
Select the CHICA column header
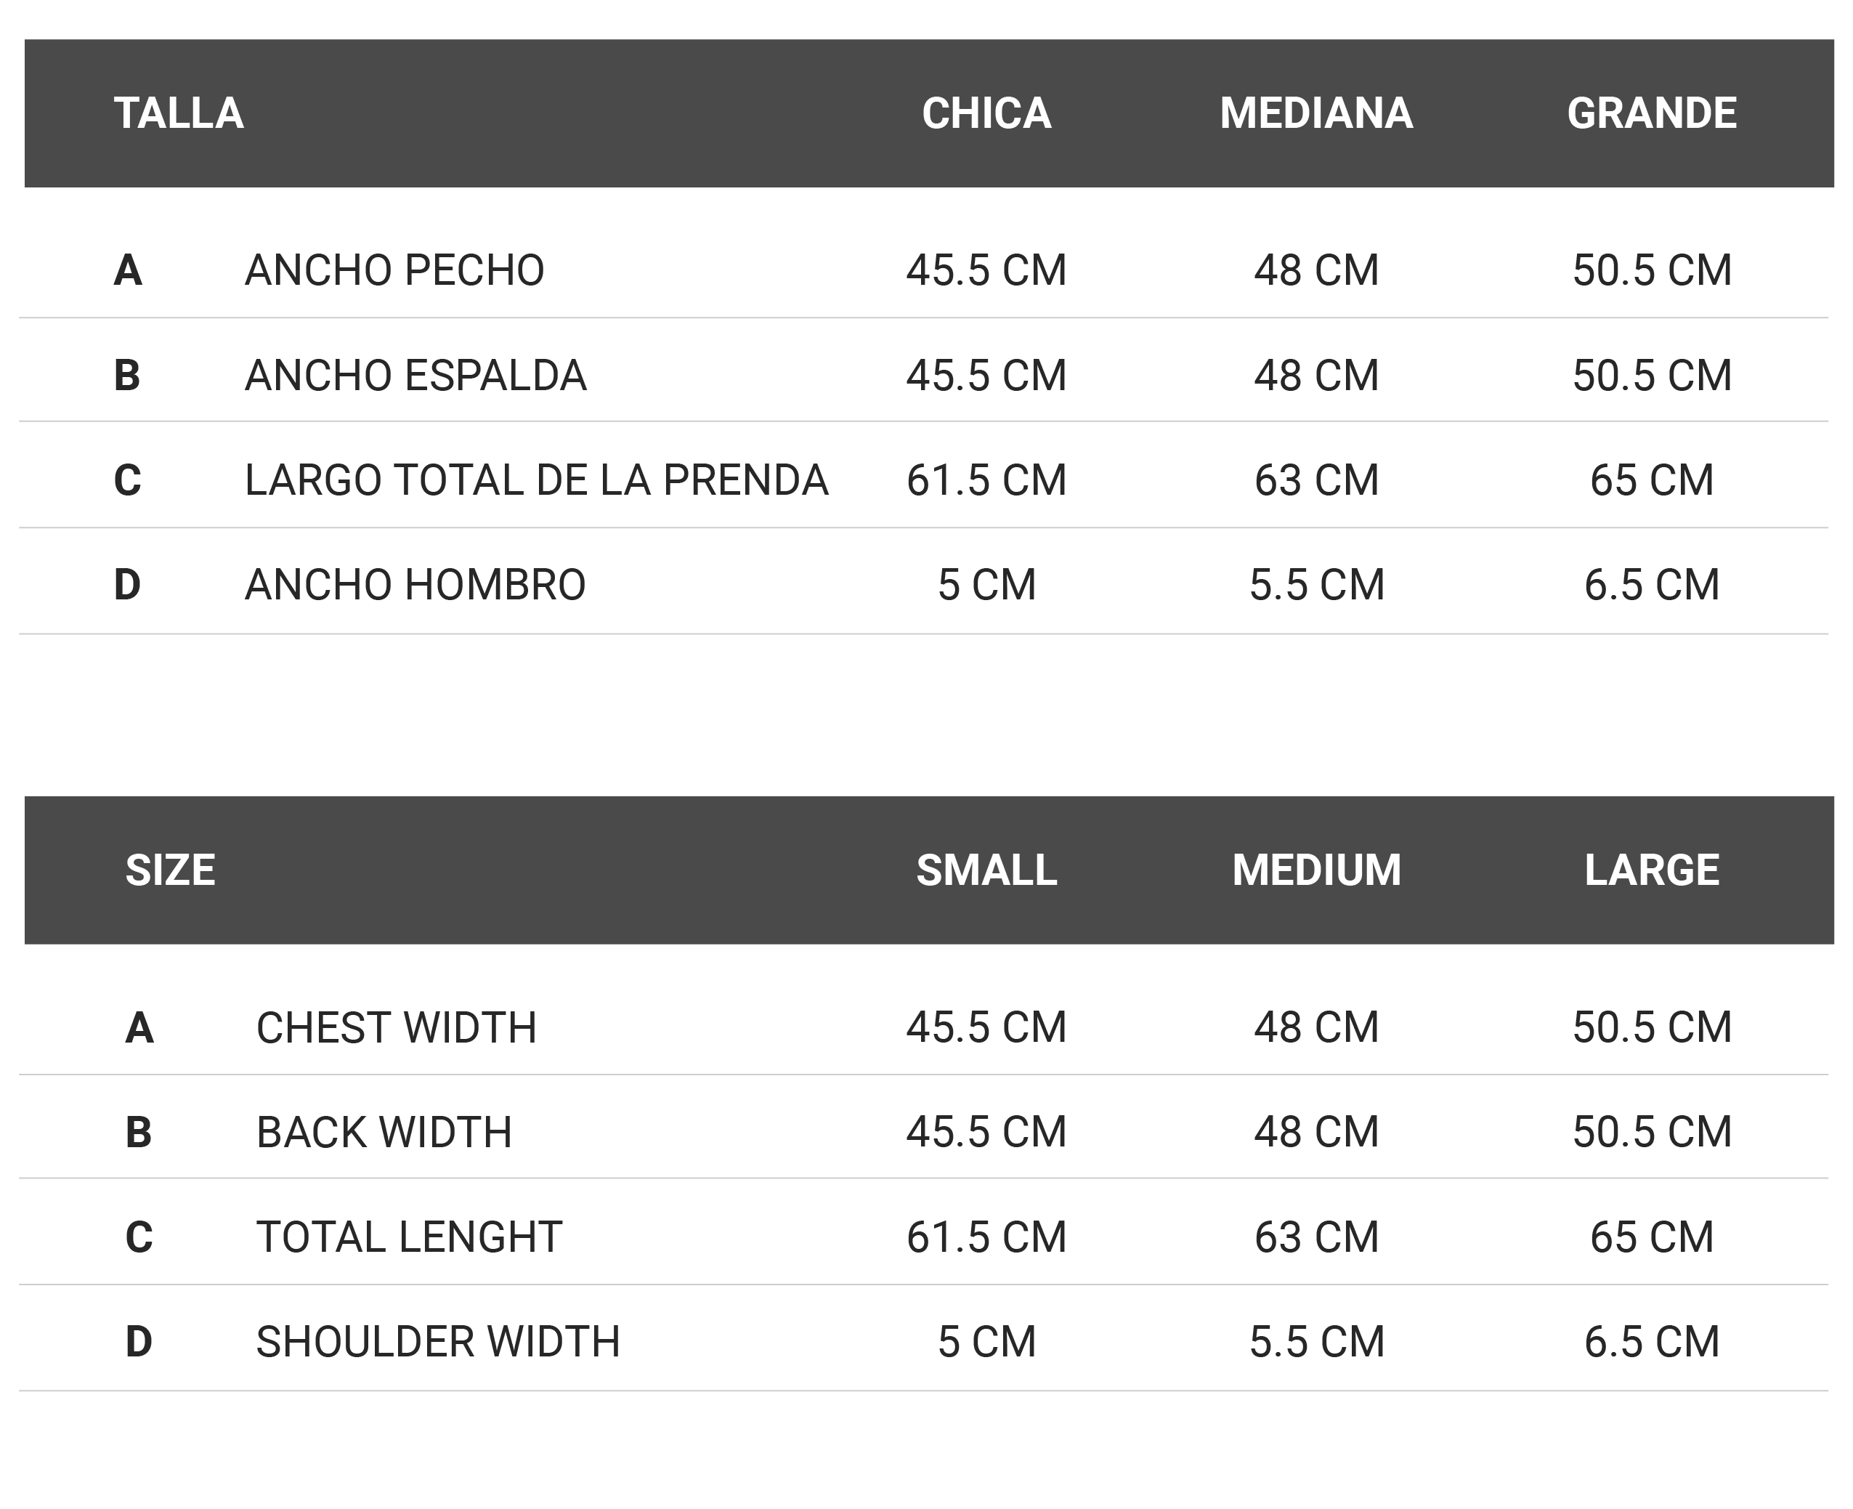[x=986, y=113]
